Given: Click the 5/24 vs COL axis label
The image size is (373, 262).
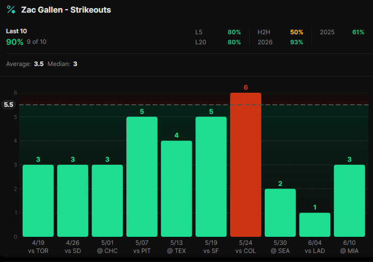Looking at the screenshot, I should pyautogui.click(x=246, y=247).
